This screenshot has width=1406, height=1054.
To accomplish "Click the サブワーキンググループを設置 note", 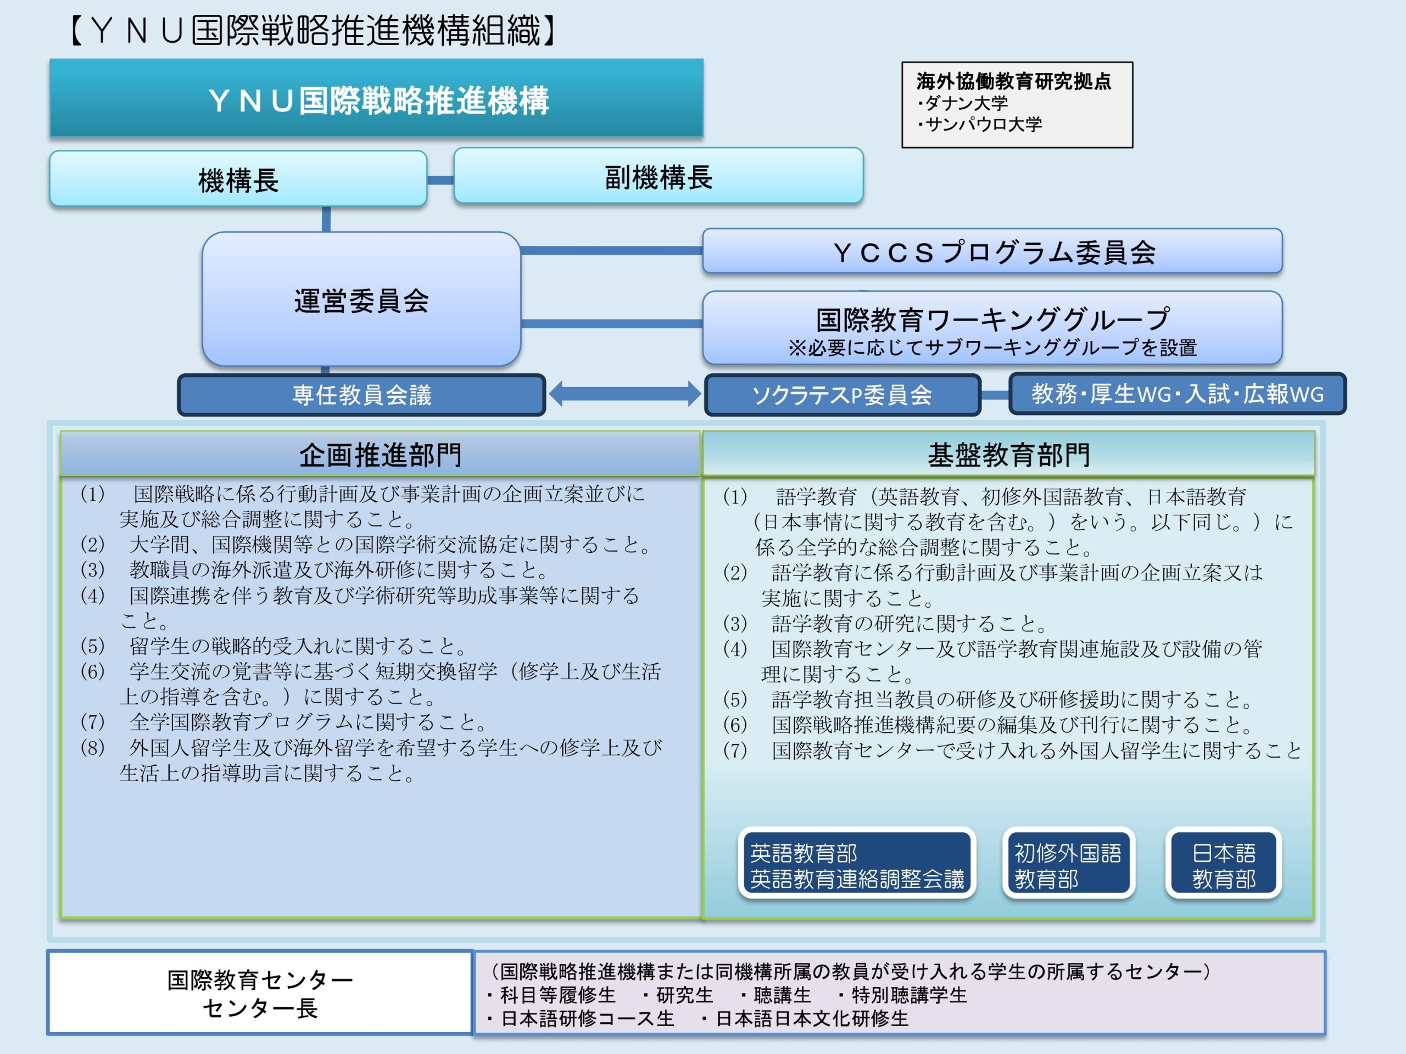I will (992, 347).
